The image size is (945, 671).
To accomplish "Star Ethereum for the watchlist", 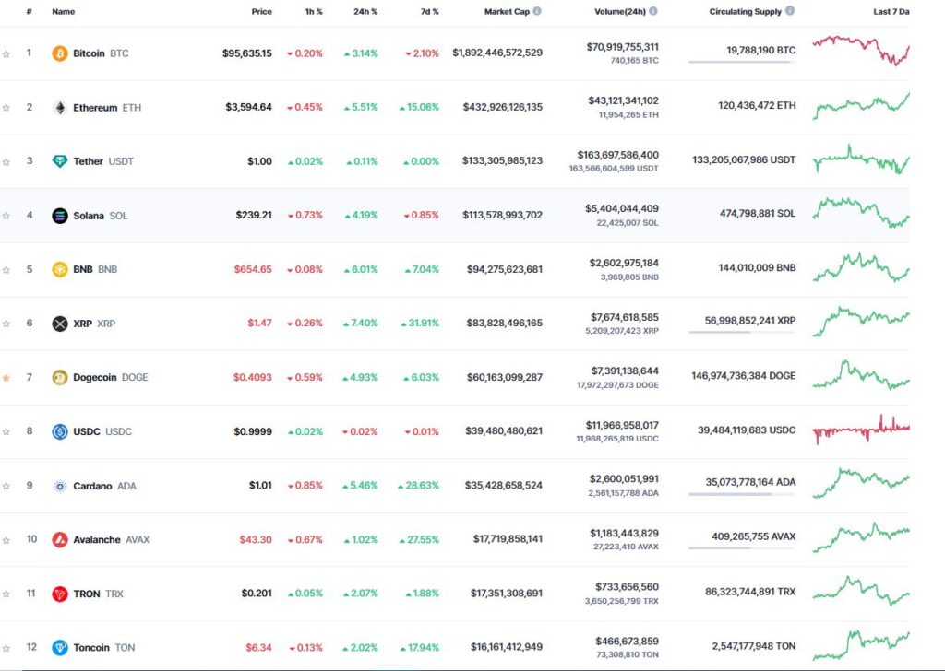I will (6, 108).
